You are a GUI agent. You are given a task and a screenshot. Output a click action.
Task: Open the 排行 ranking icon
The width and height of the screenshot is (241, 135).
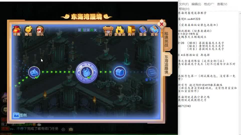click(x=108, y=31)
